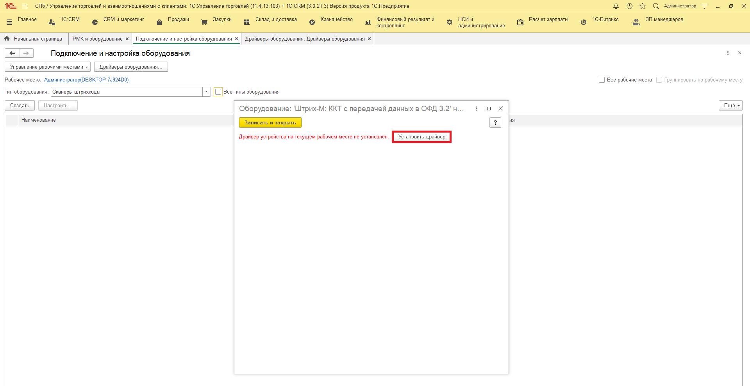Click the search magnifier icon
The height and width of the screenshot is (386, 750).
coord(656,6)
